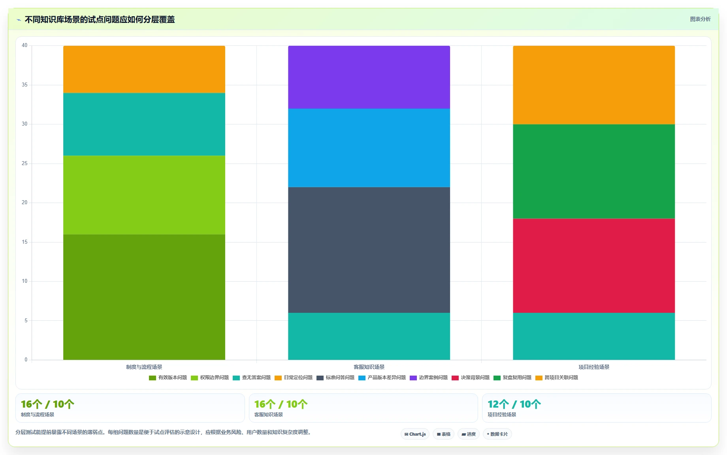Click the 16个 / 10个 value above 客服知识场景
Image resolution: width=727 pixels, height=455 pixels.
tap(281, 404)
